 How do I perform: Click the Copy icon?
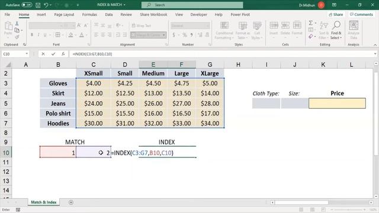17,30
